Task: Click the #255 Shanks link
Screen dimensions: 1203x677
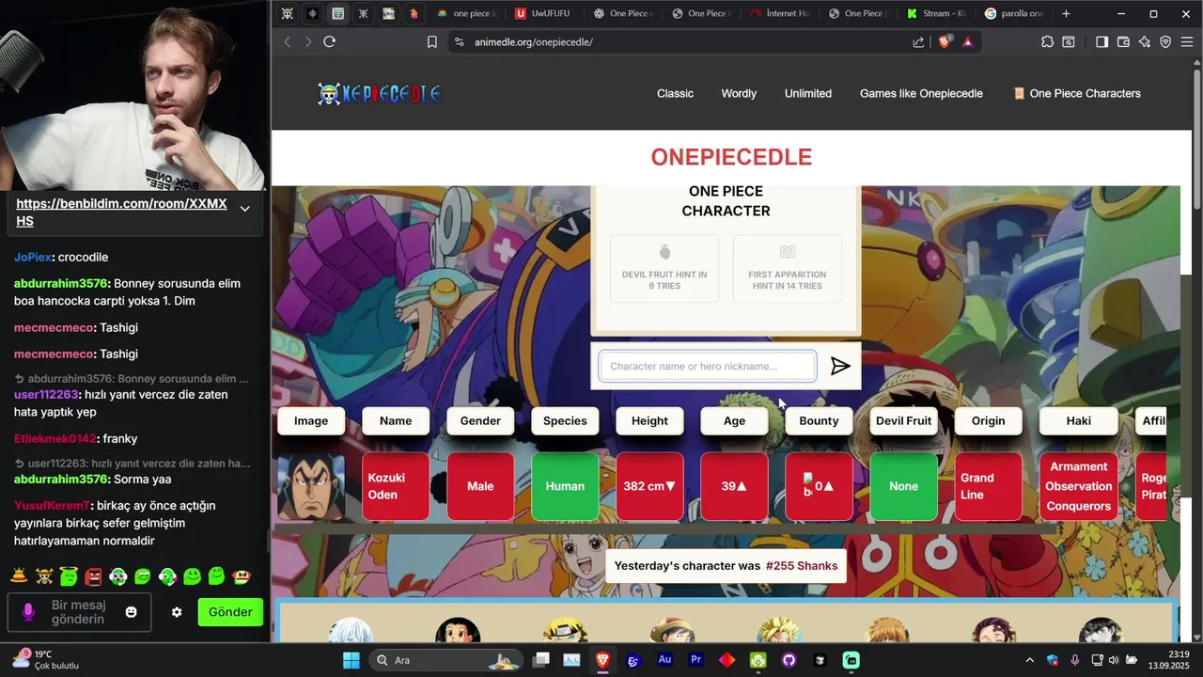Action: point(802,566)
